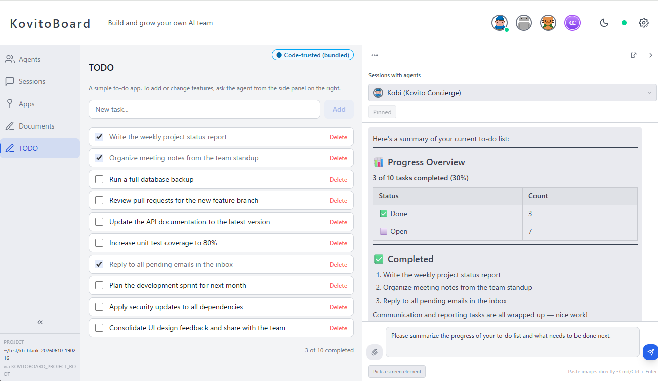Click the Pinned tag button
This screenshot has height=381, width=658.
[x=382, y=112]
